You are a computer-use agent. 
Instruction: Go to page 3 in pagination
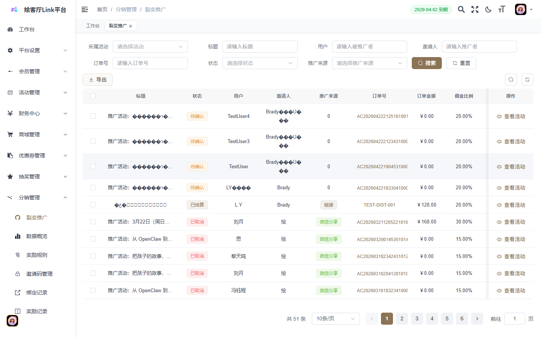pyautogui.click(x=417, y=318)
